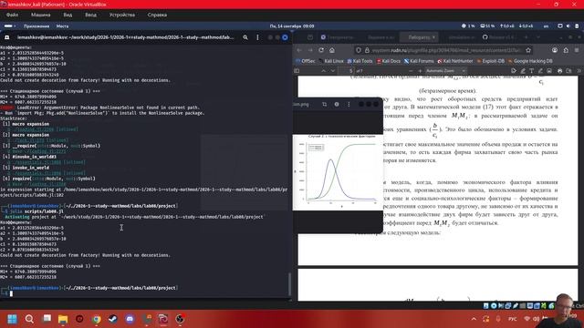
Task: Open the OffSec bookmark
Action: coord(306,61)
